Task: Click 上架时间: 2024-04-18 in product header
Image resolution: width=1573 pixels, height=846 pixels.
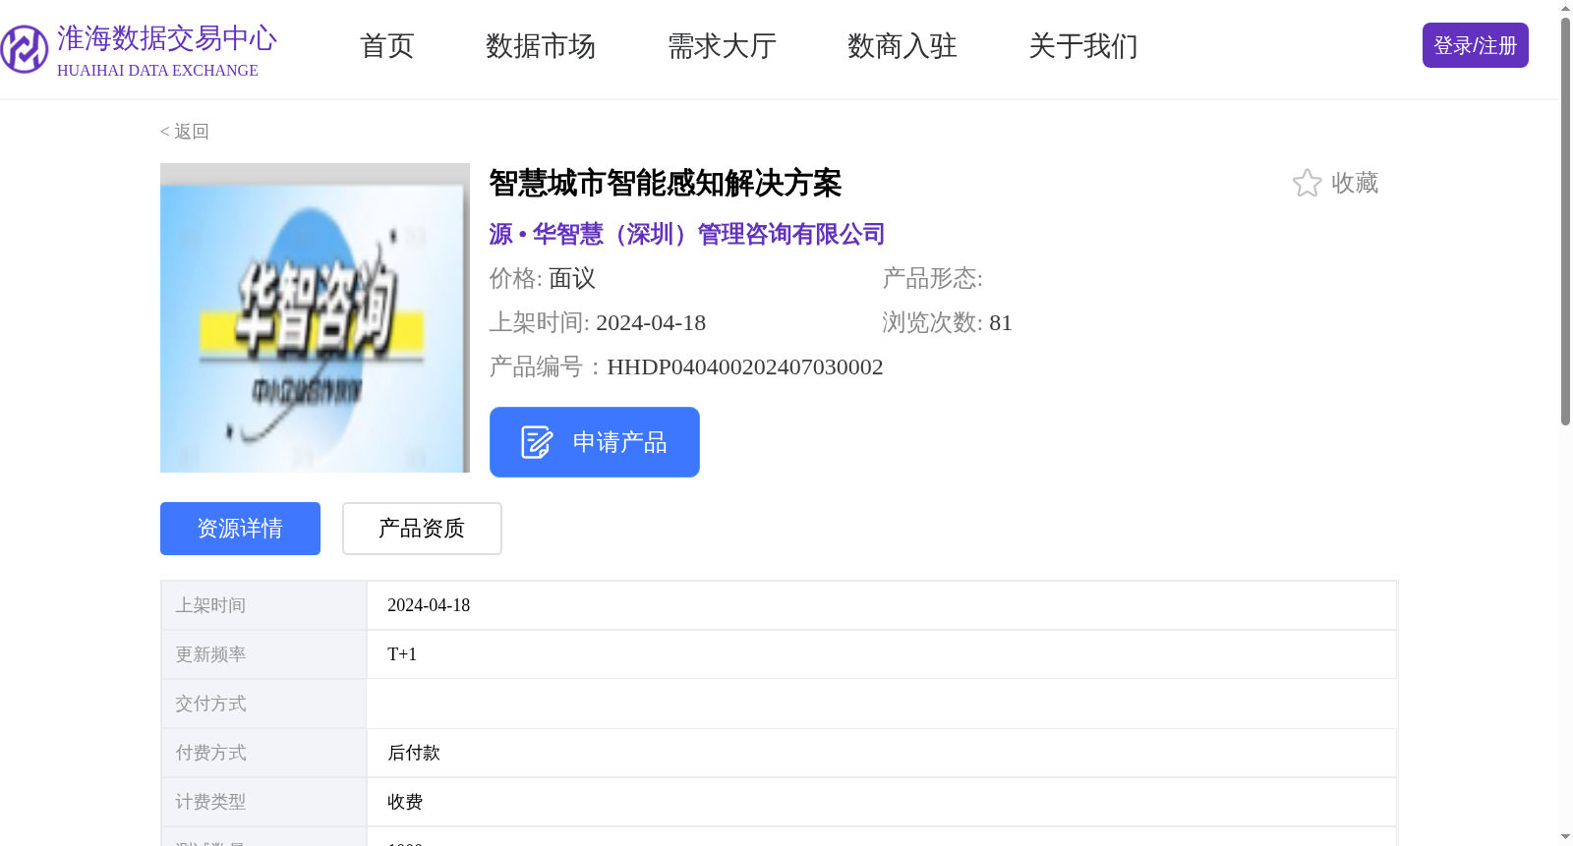Action: [x=598, y=322]
